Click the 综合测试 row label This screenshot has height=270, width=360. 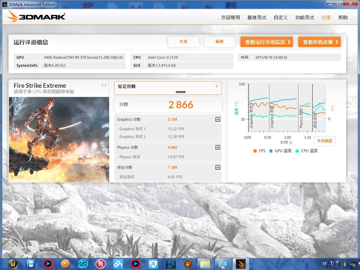[127, 177]
